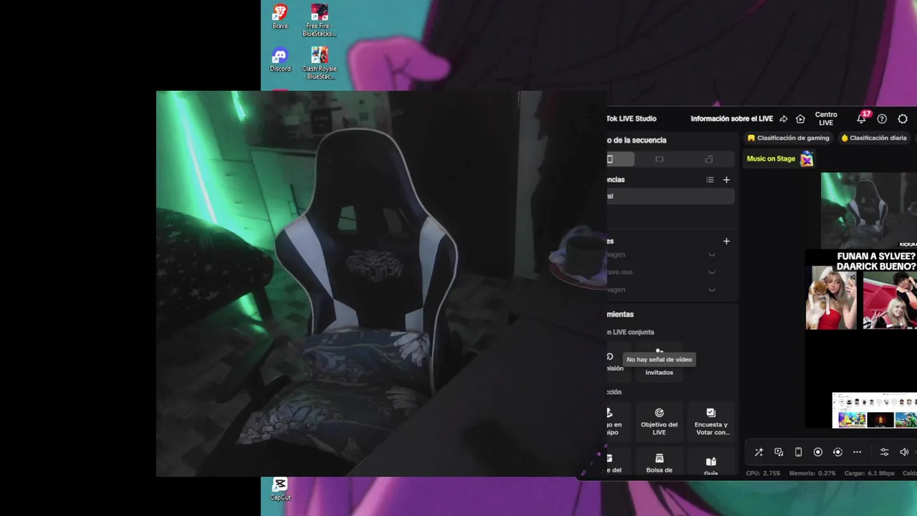The image size is (917, 516).
Task: Start recording with the record icon
Action: coord(818,452)
